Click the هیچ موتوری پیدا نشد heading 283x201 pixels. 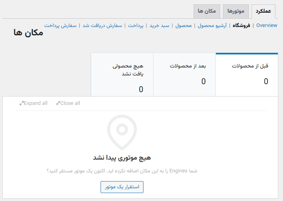[122, 158]
